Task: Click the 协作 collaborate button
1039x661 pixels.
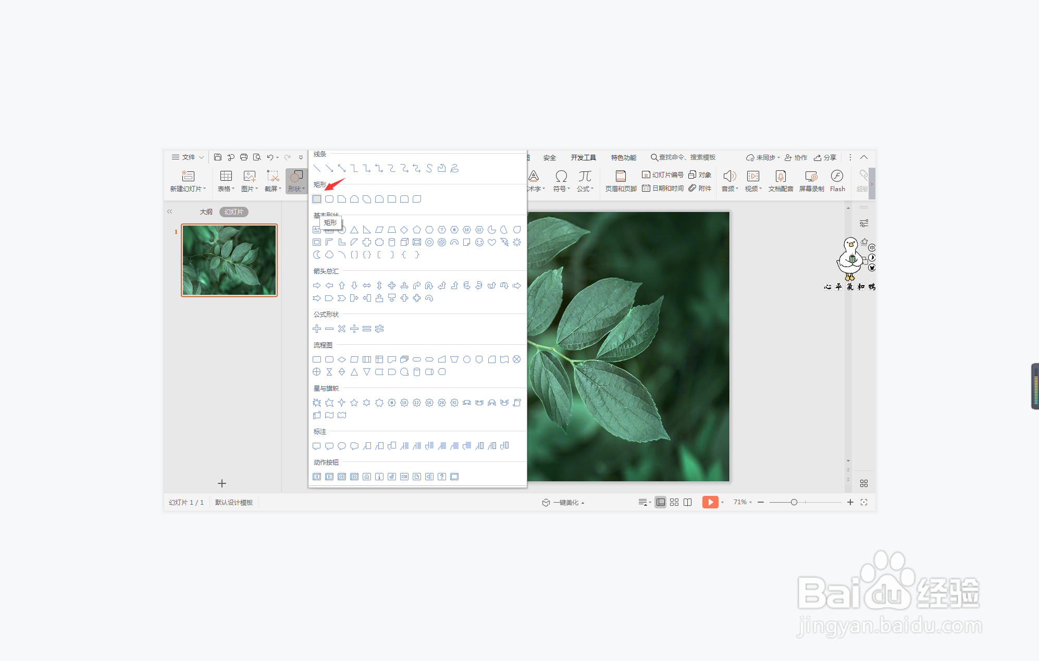Action: (796, 157)
